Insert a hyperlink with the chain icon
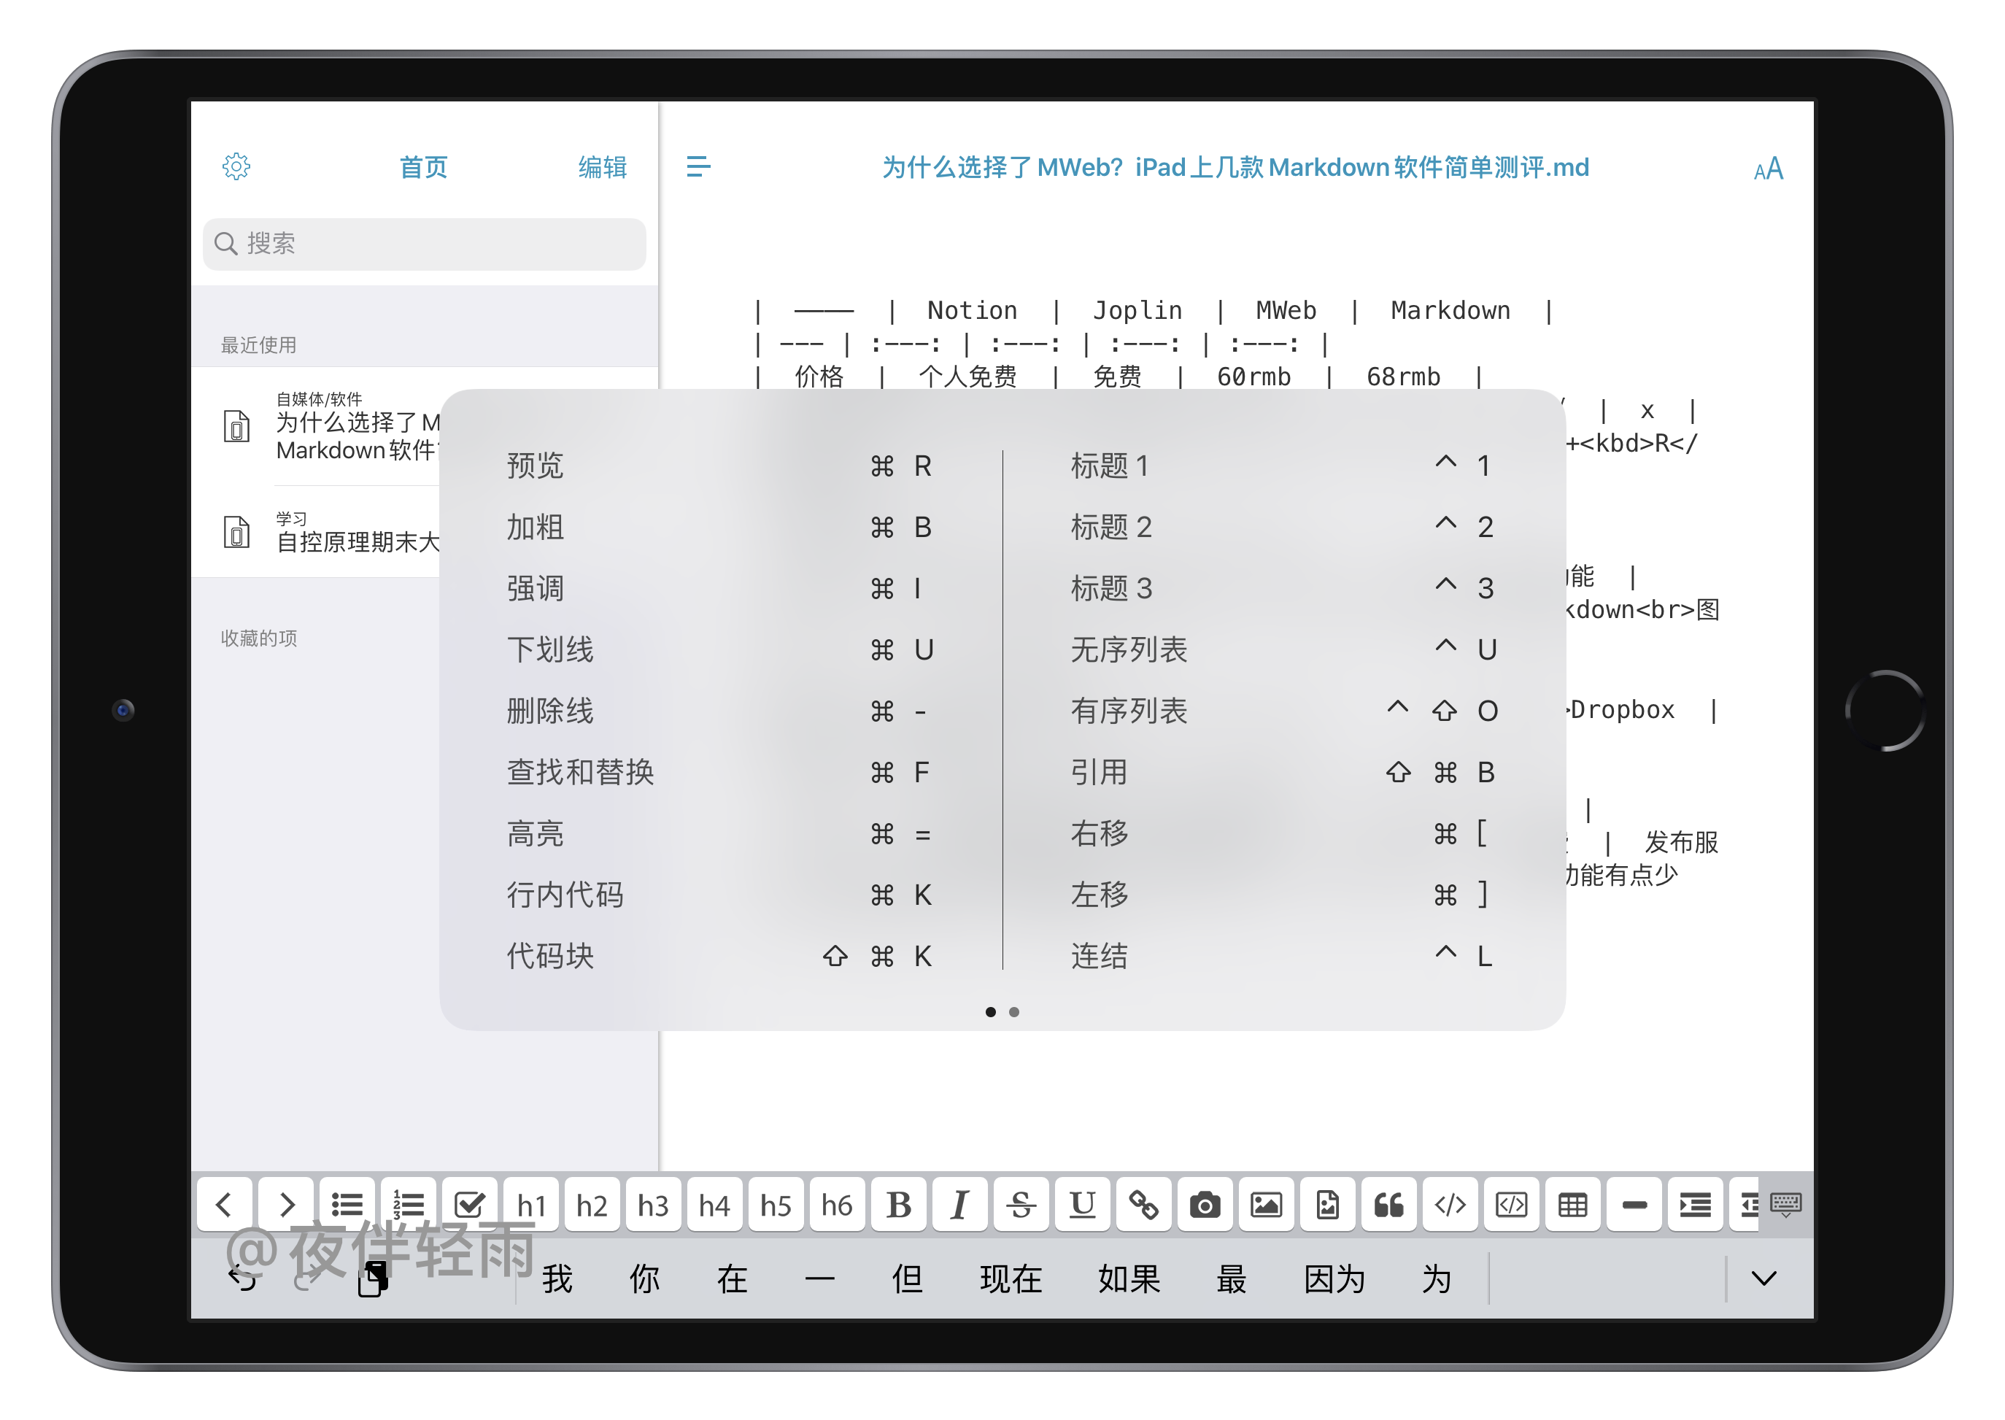 click(1143, 1204)
